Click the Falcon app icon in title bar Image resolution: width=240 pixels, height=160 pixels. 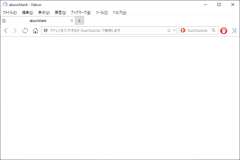(x=5, y=5)
